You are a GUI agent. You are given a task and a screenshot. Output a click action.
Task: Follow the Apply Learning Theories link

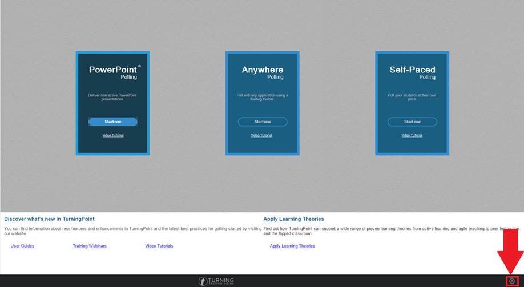(x=292, y=246)
